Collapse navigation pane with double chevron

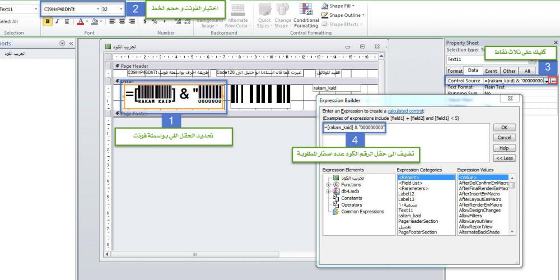pyautogui.click(x=71, y=43)
